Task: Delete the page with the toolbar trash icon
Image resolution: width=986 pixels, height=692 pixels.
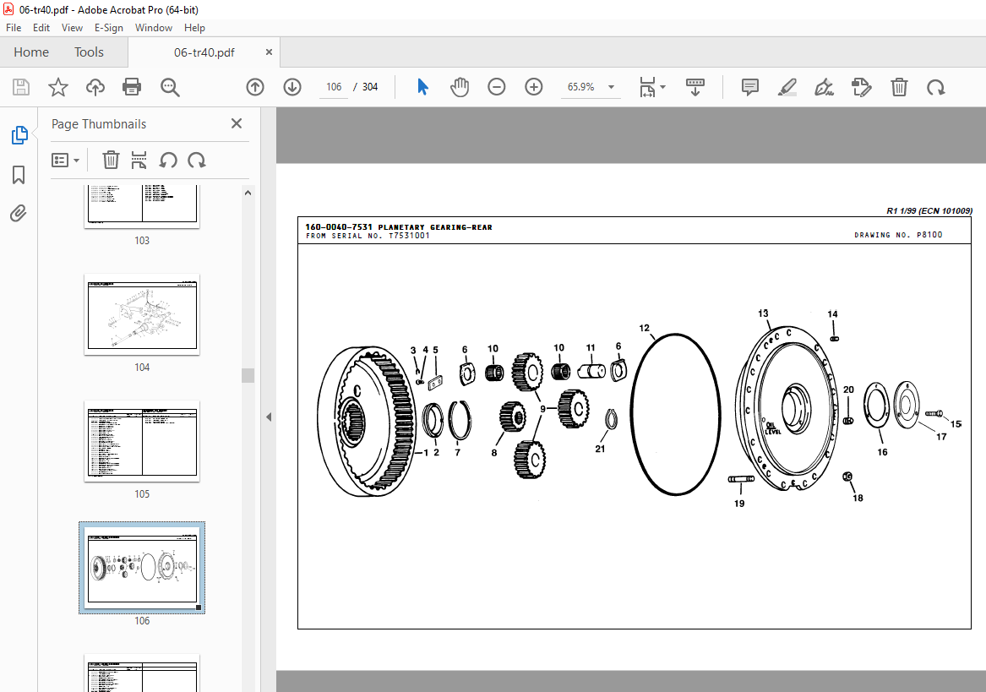Action: [x=899, y=87]
